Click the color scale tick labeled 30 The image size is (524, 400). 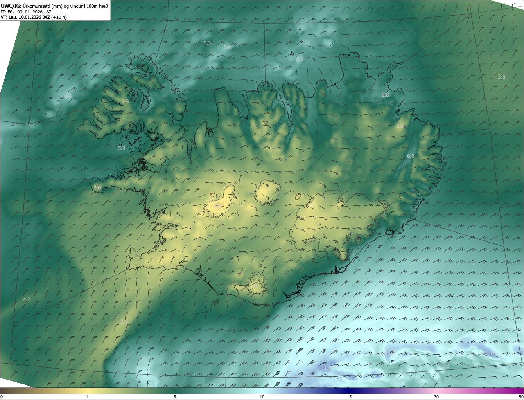[x=436, y=397]
